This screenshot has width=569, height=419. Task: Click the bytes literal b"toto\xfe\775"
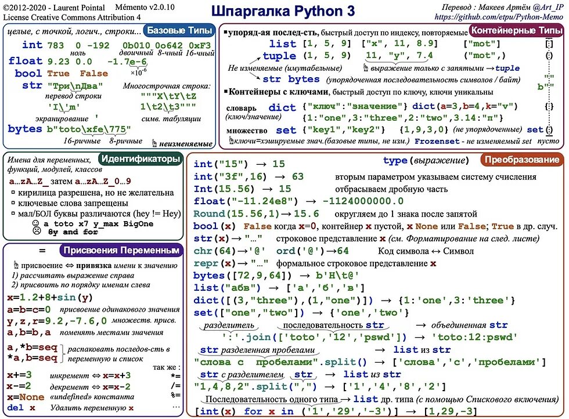click(88, 129)
